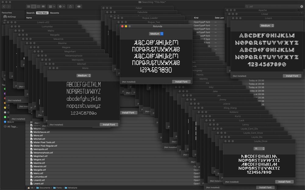The image size is (305, 190).
Task: Go forward in Finder window
Action: point(9,7)
